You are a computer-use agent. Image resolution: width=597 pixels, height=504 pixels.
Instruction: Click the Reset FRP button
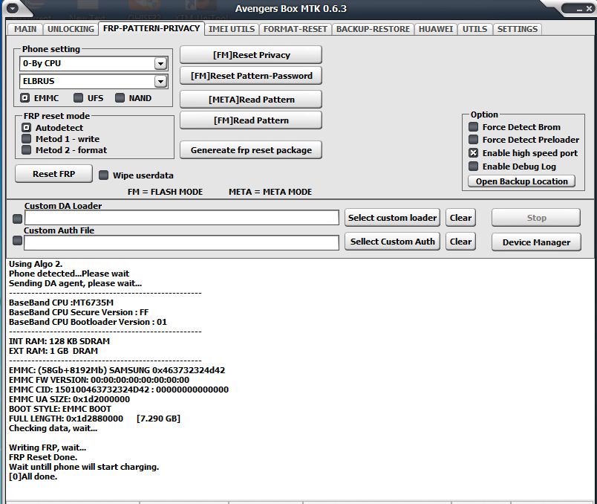point(53,174)
